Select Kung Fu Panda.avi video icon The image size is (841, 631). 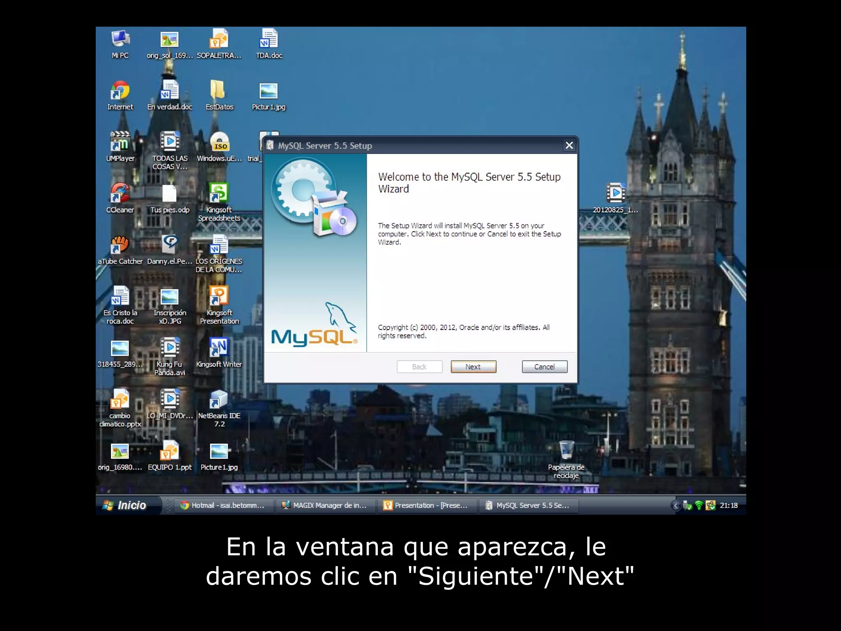(170, 357)
